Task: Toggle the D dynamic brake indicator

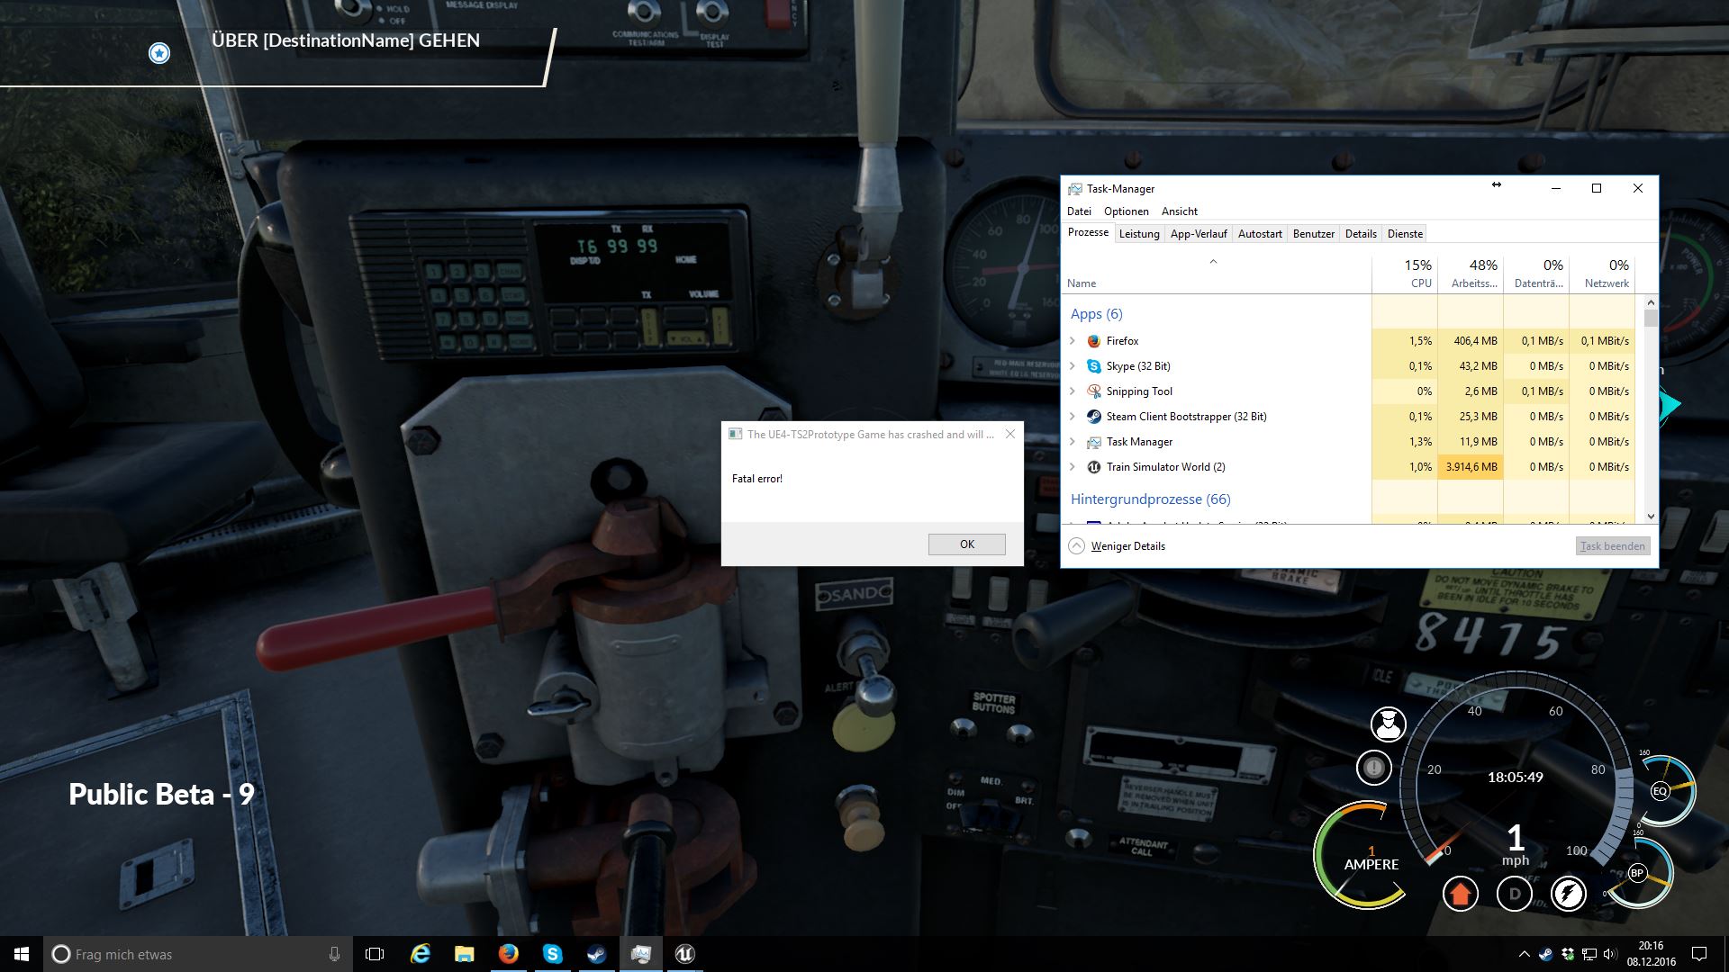Action: click(x=1514, y=894)
